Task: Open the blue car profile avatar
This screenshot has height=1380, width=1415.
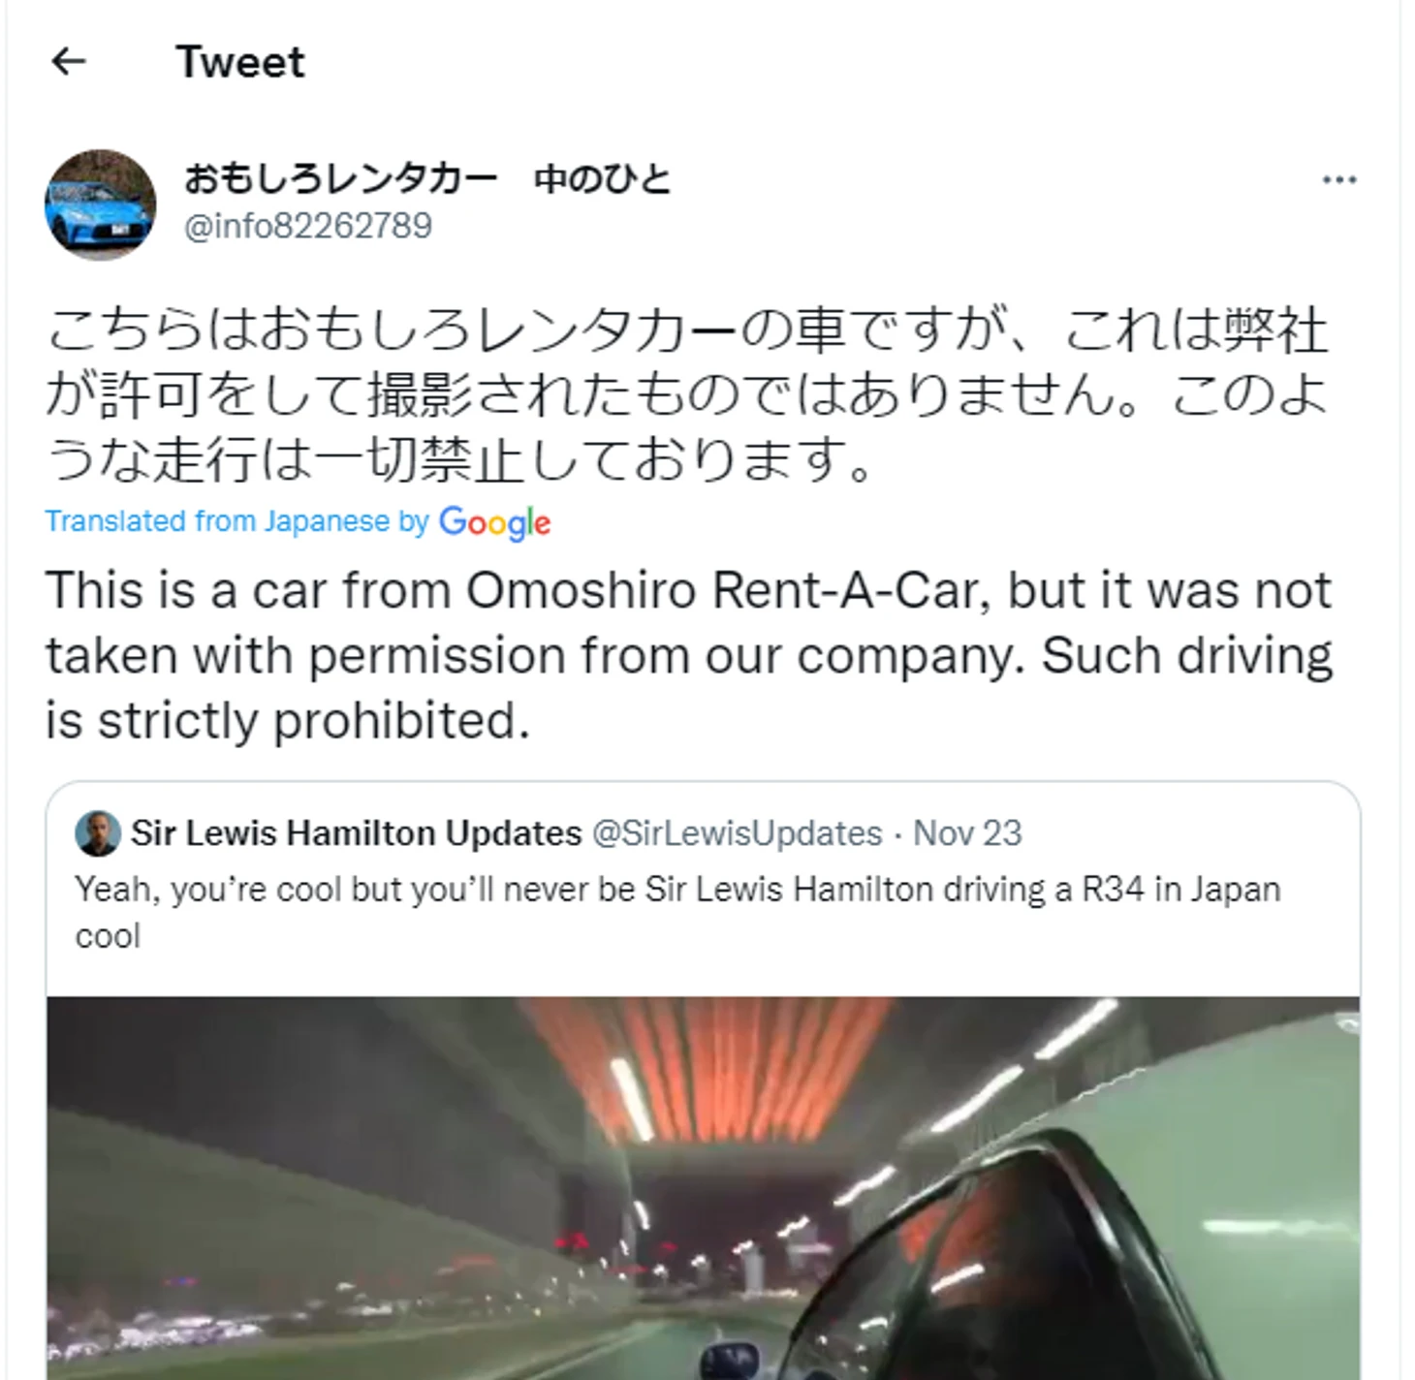Action: tap(100, 204)
